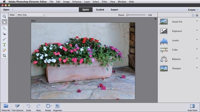Select the Whiten Teeth tool
200x112 pixels.
click(4, 39)
